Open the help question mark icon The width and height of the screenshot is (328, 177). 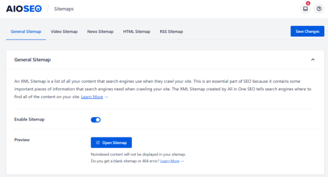(319, 9)
